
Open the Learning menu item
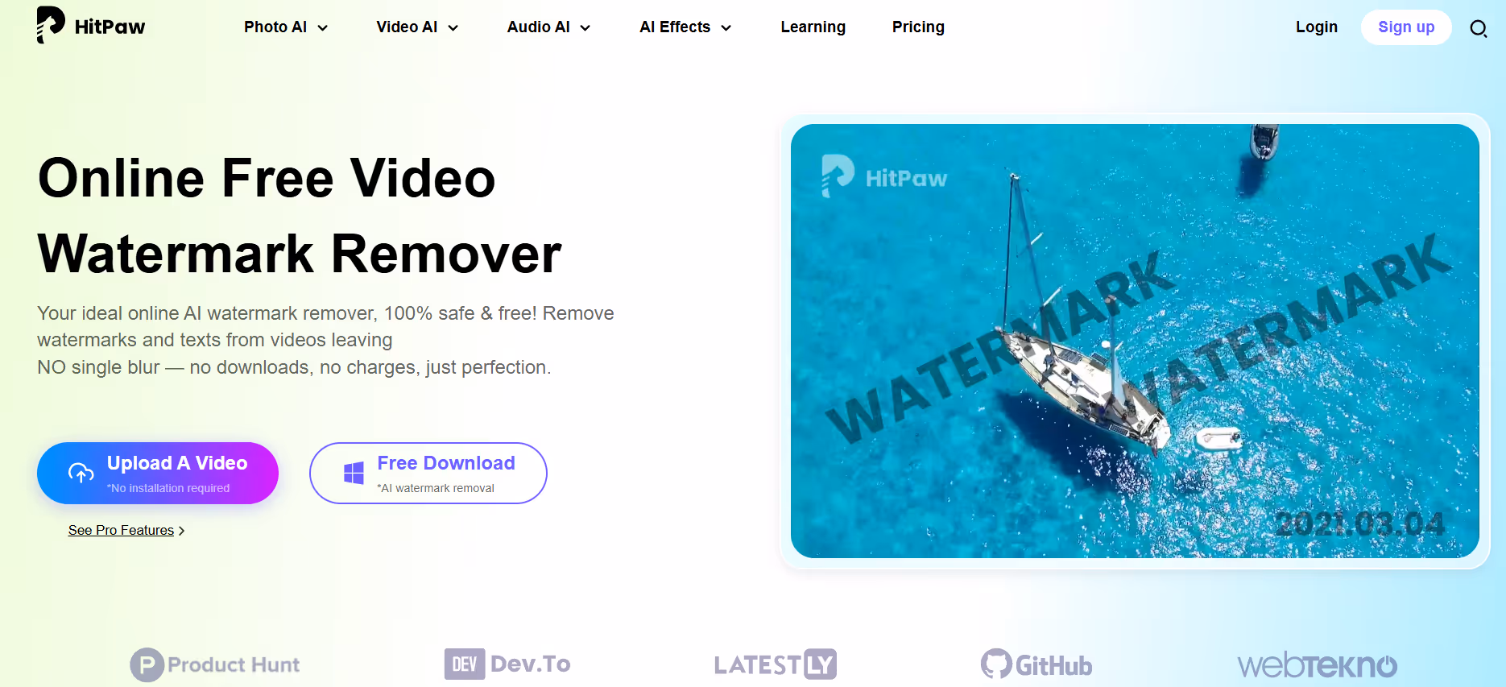click(813, 27)
